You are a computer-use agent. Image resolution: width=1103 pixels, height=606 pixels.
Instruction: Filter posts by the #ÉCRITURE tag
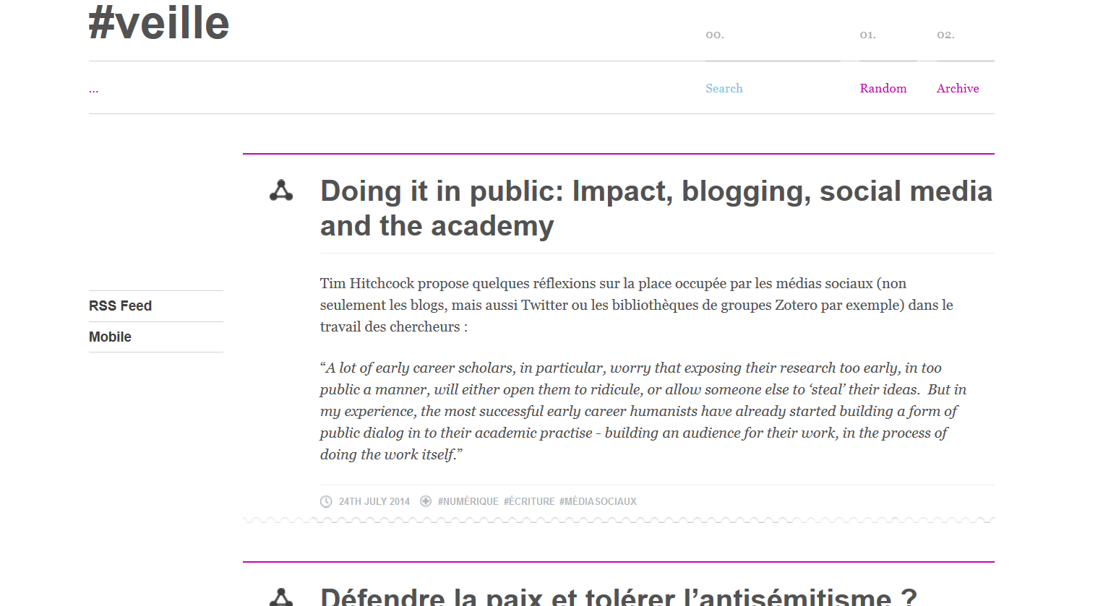coord(529,501)
